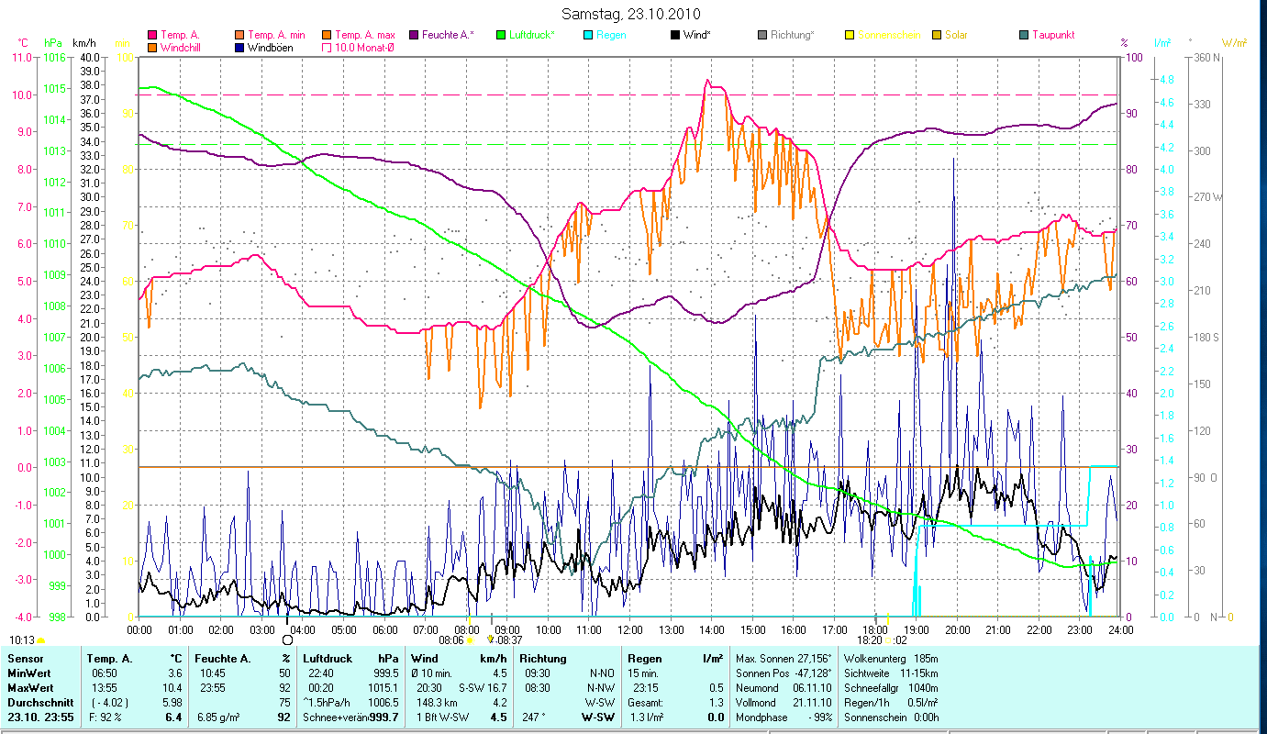The height and width of the screenshot is (734, 1267).
Task: Click the Temp. A. legend color box
Action: [x=152, y=36]
